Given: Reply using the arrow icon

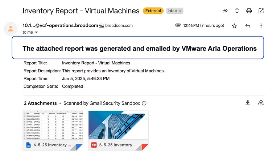Looking at the screenshot, I should 248,26.
